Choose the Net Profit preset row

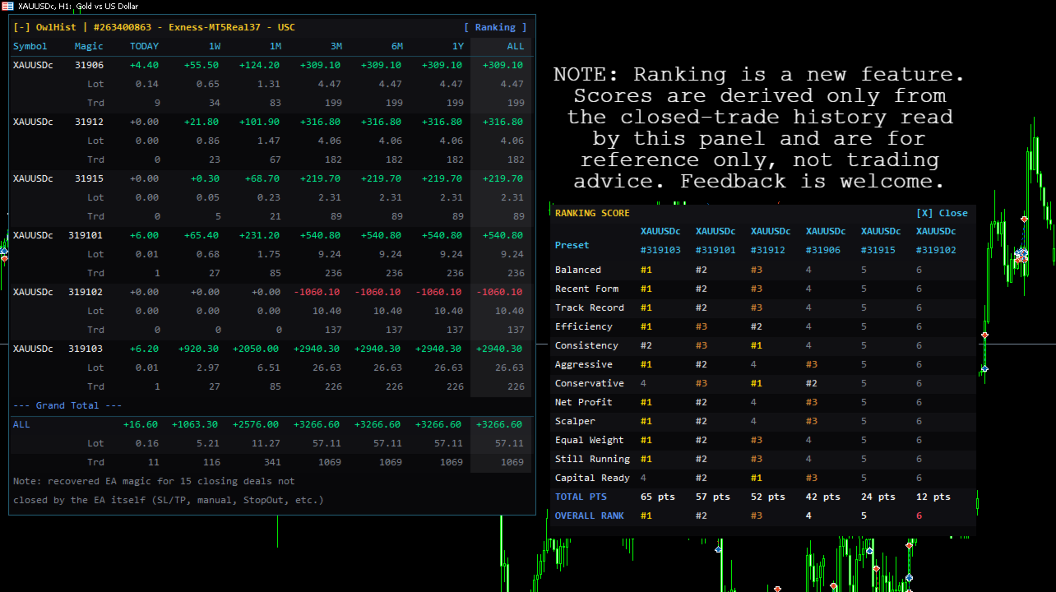pyautogui.click(x=763, y=402)
